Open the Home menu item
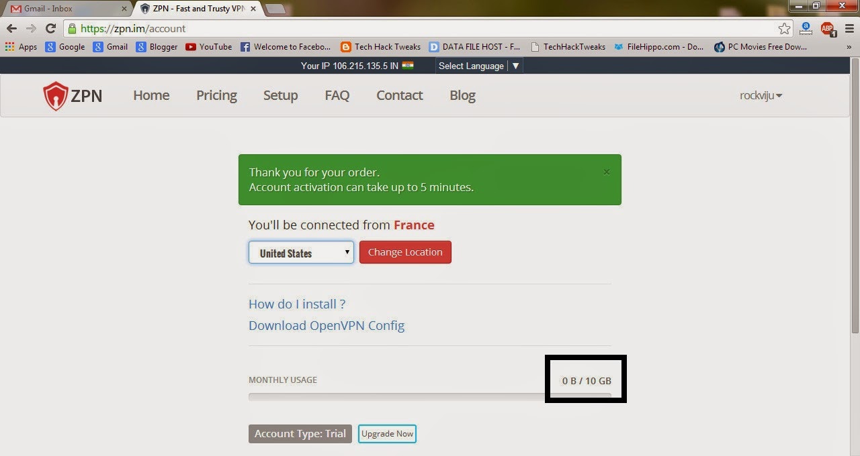Viewport: 860px width, 456px height. [151, 95]
